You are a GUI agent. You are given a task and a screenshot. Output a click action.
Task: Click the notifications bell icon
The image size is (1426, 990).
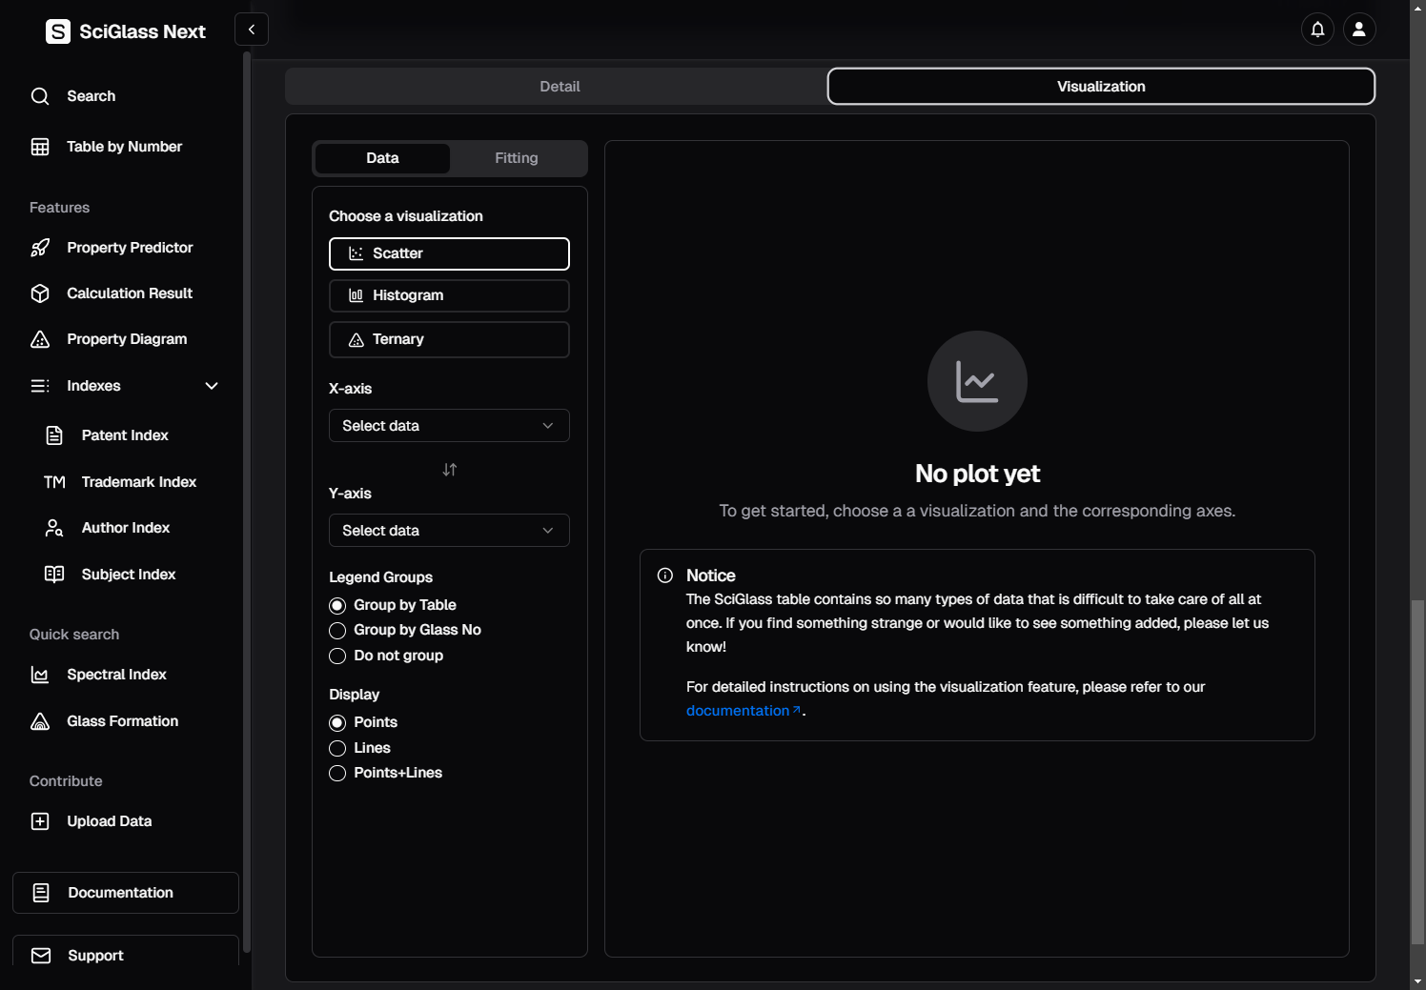pos(1317,30)
